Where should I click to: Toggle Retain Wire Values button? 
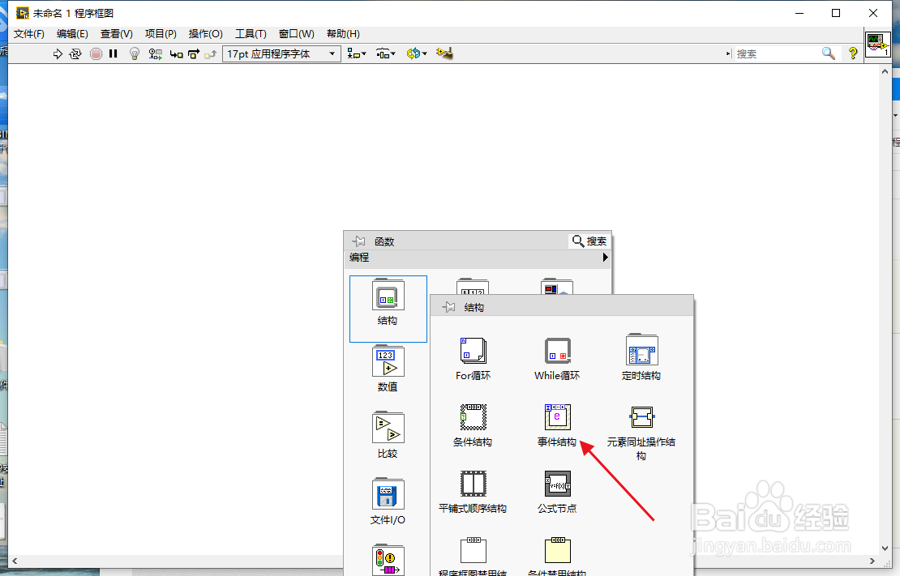click(x=155, y=54)
